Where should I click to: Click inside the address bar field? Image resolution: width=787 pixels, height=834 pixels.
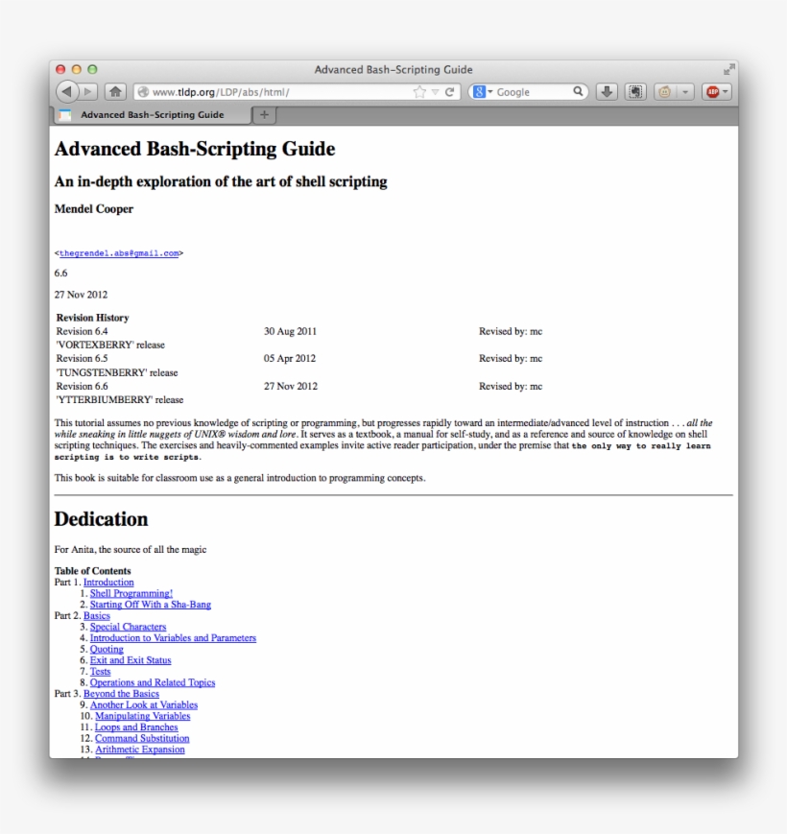269,91
